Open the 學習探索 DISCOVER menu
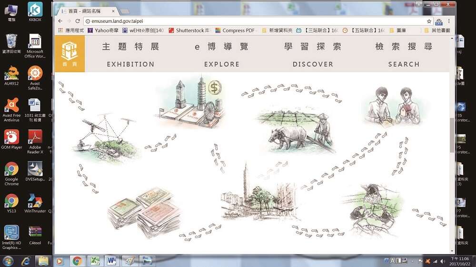The image size is (476, 267). click(313, 55)
